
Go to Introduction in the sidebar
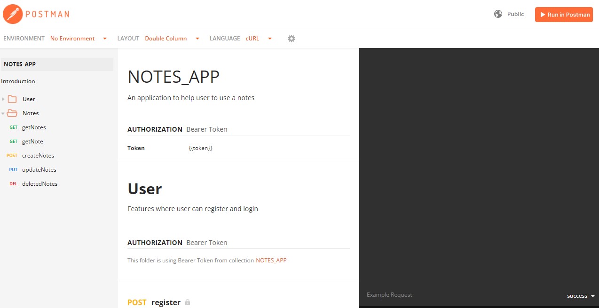[x=18, y=81]
